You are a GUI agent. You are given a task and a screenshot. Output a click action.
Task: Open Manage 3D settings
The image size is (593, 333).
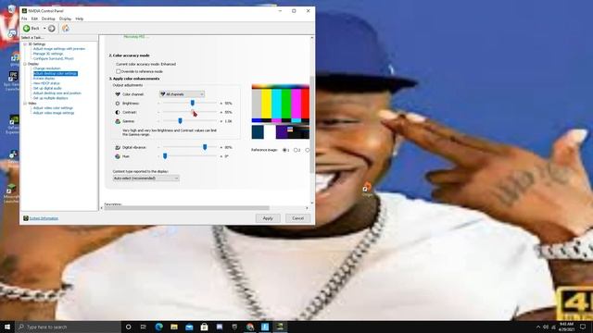point(48,54)
